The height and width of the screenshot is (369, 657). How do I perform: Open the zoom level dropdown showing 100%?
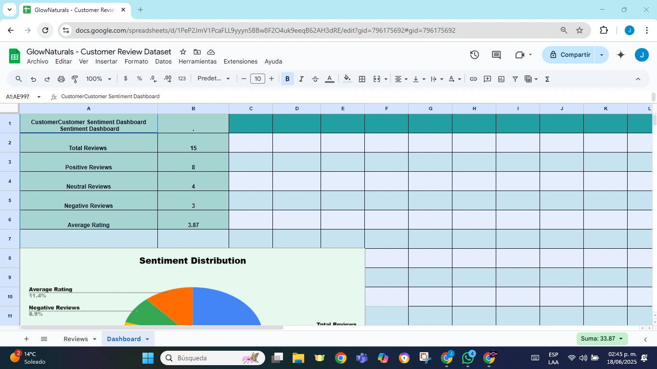(x=99, y=79)
